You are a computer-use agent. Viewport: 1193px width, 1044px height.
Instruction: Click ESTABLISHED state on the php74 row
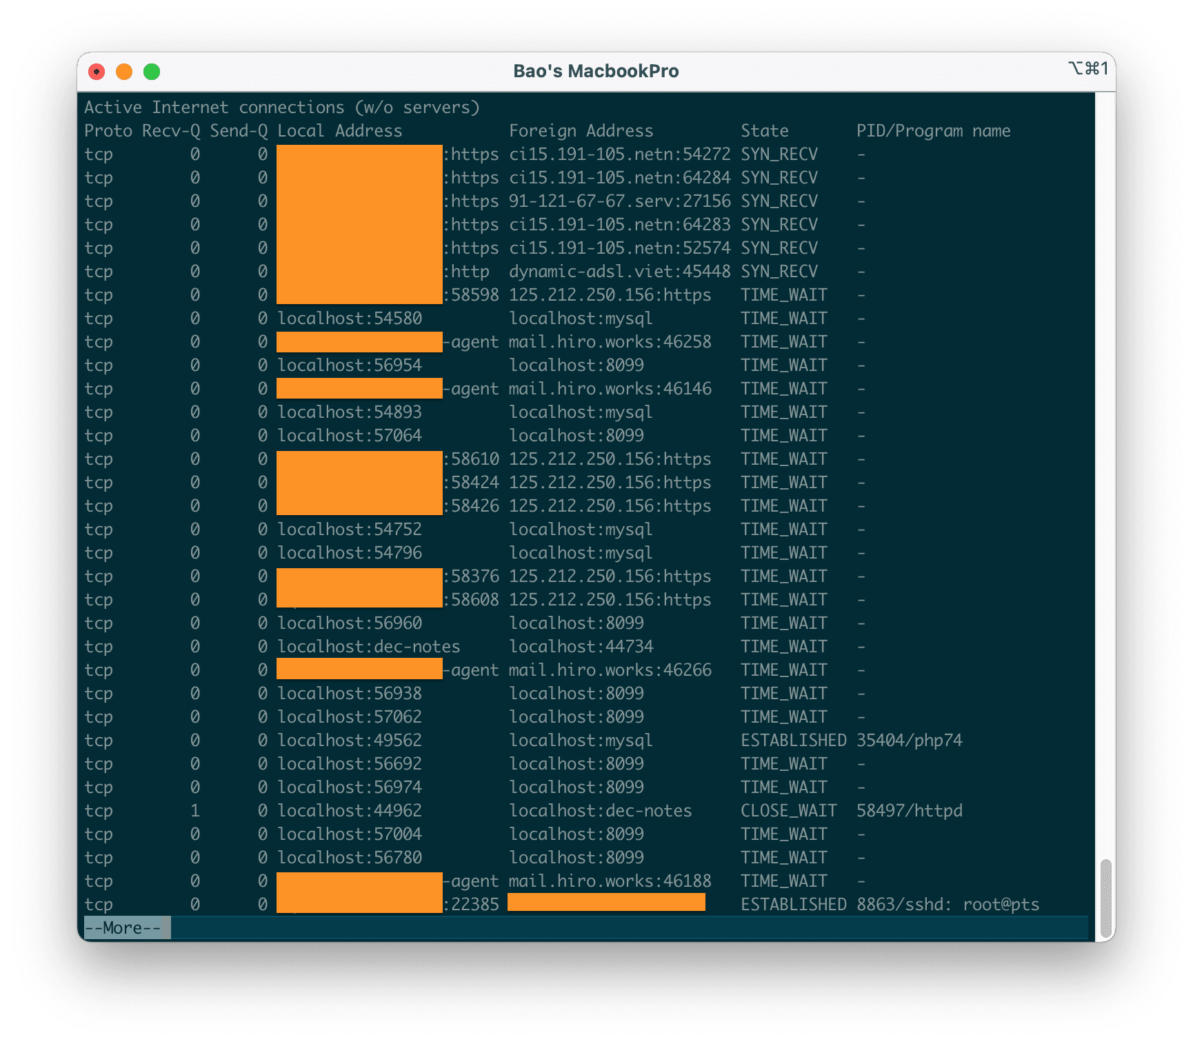click(794, 741)
